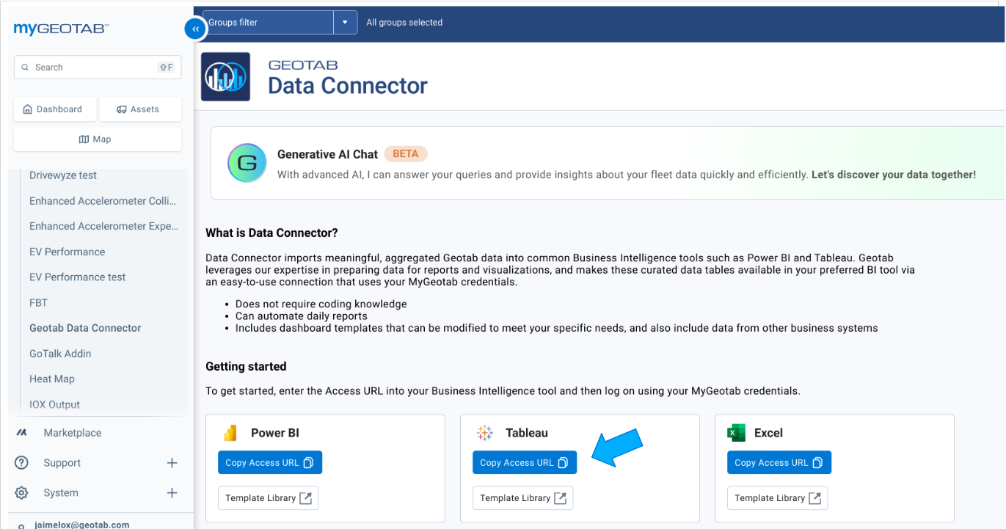Collapse the sidebar using the double-chevron button
This screenshot has height=529, width=1006.
(x=194, y=28)
